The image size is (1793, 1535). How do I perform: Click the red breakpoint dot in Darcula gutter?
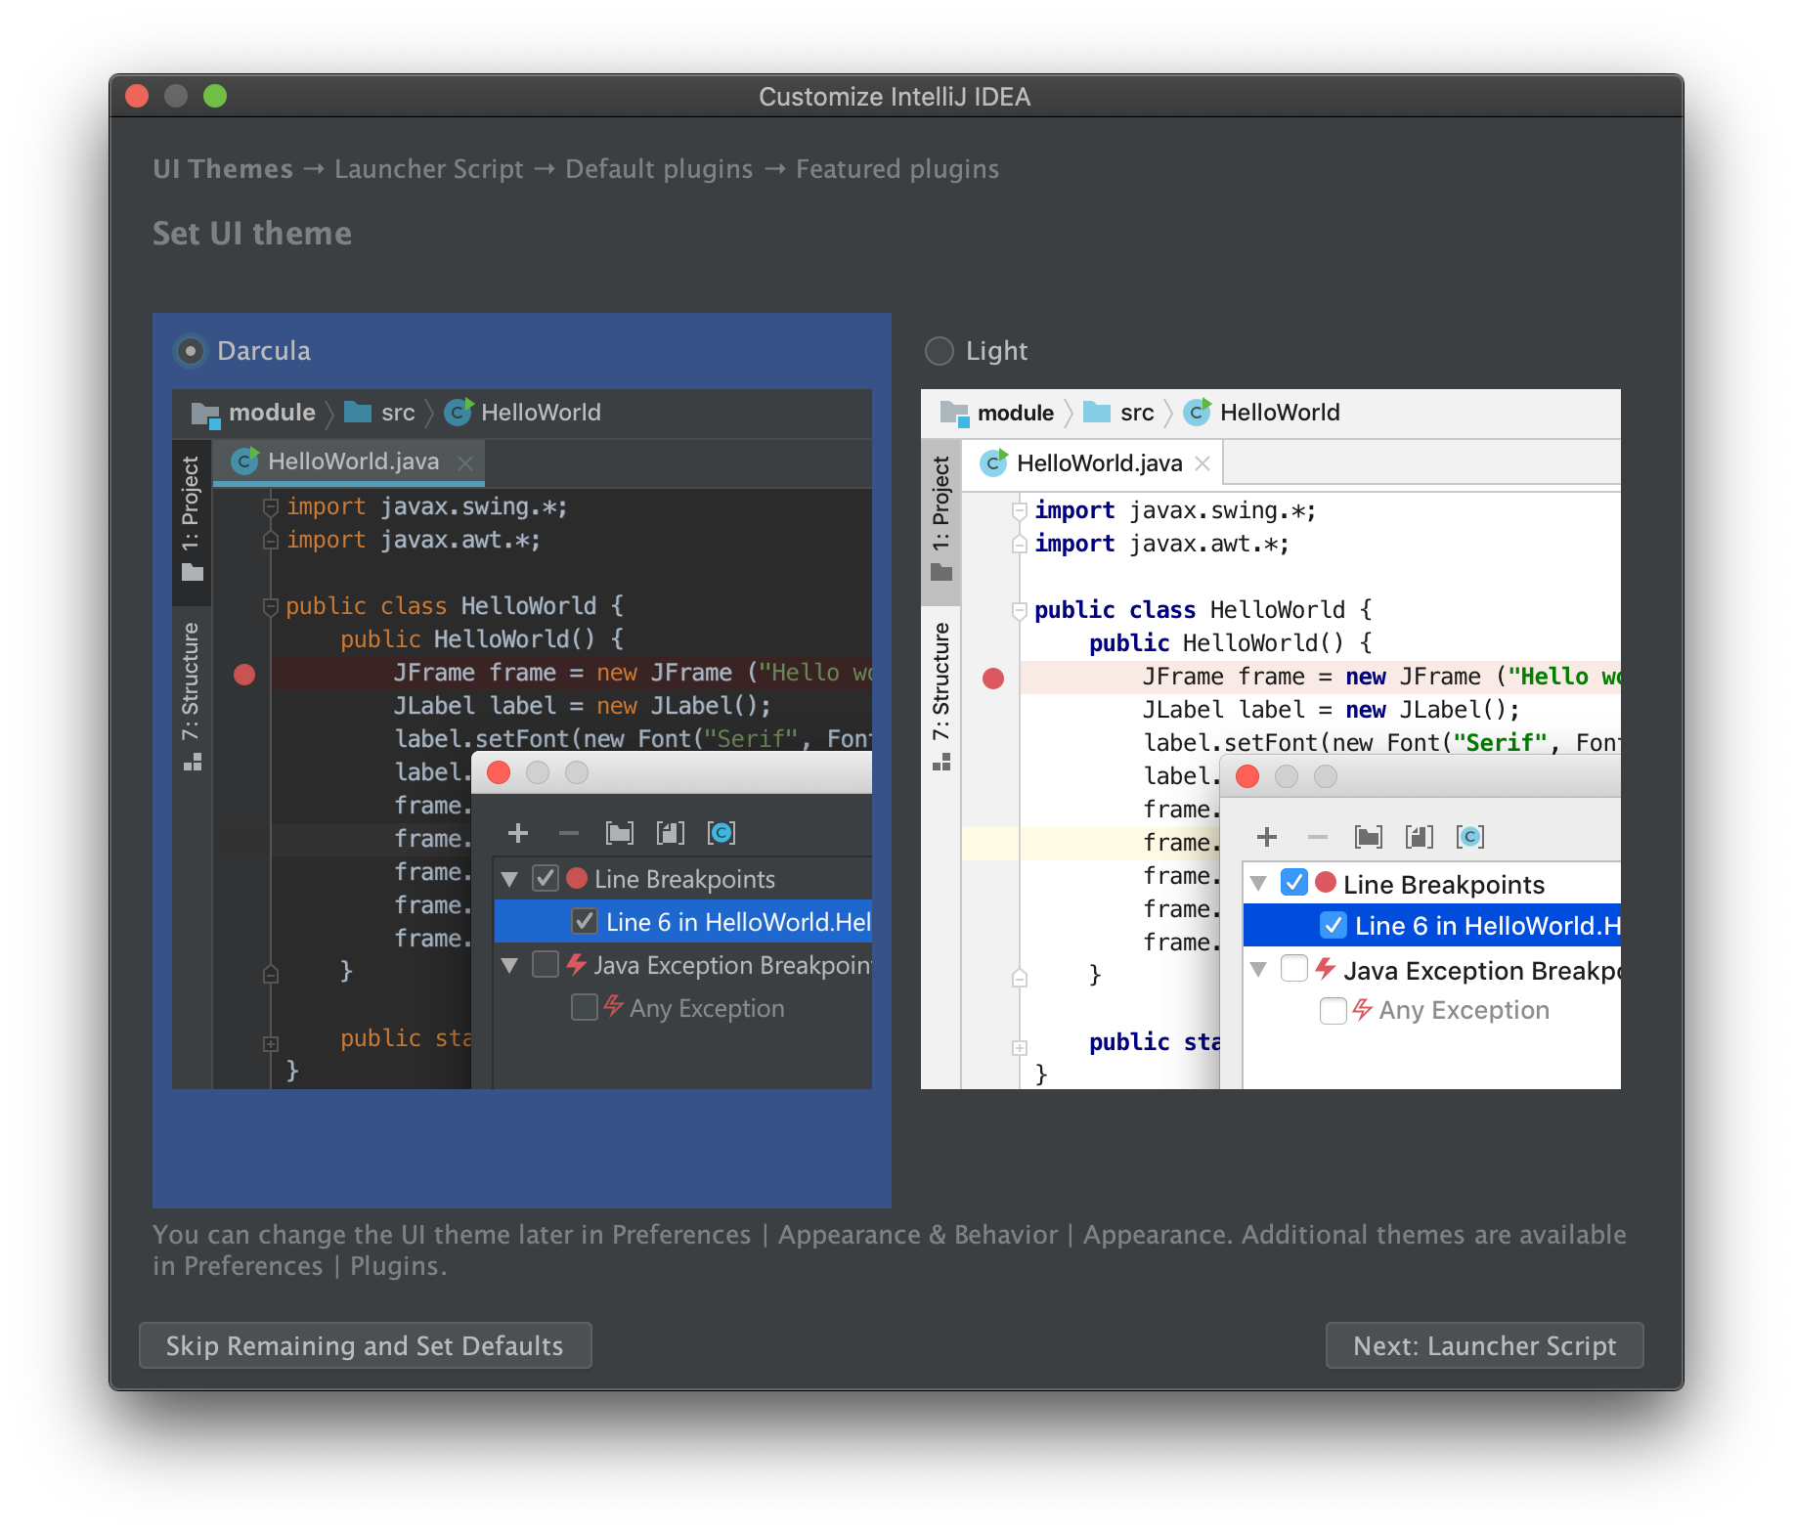[x=244, y=674]
